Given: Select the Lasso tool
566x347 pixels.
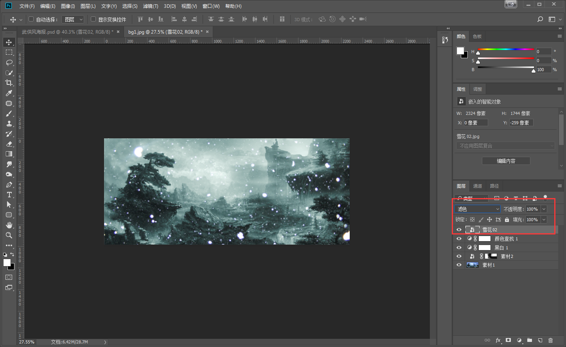Looking at the screenshot, I should tap(9, 63).
